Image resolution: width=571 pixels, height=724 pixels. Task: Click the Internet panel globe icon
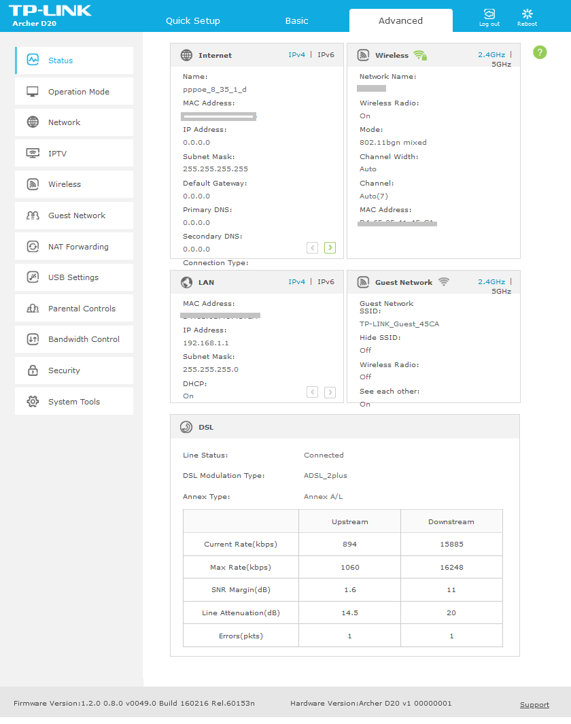pos(186,55)
